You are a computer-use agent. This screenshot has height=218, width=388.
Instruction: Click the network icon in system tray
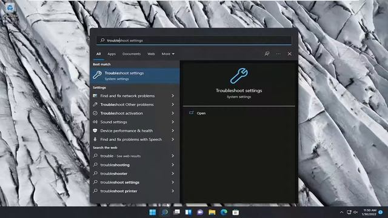pyautogui.click(x=349, y=213)
